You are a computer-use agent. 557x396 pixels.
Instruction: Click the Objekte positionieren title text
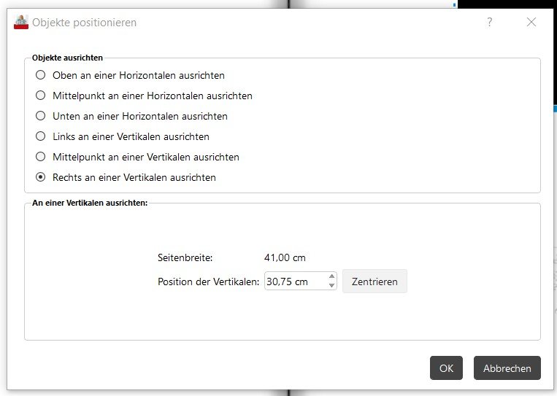[85, 23]
